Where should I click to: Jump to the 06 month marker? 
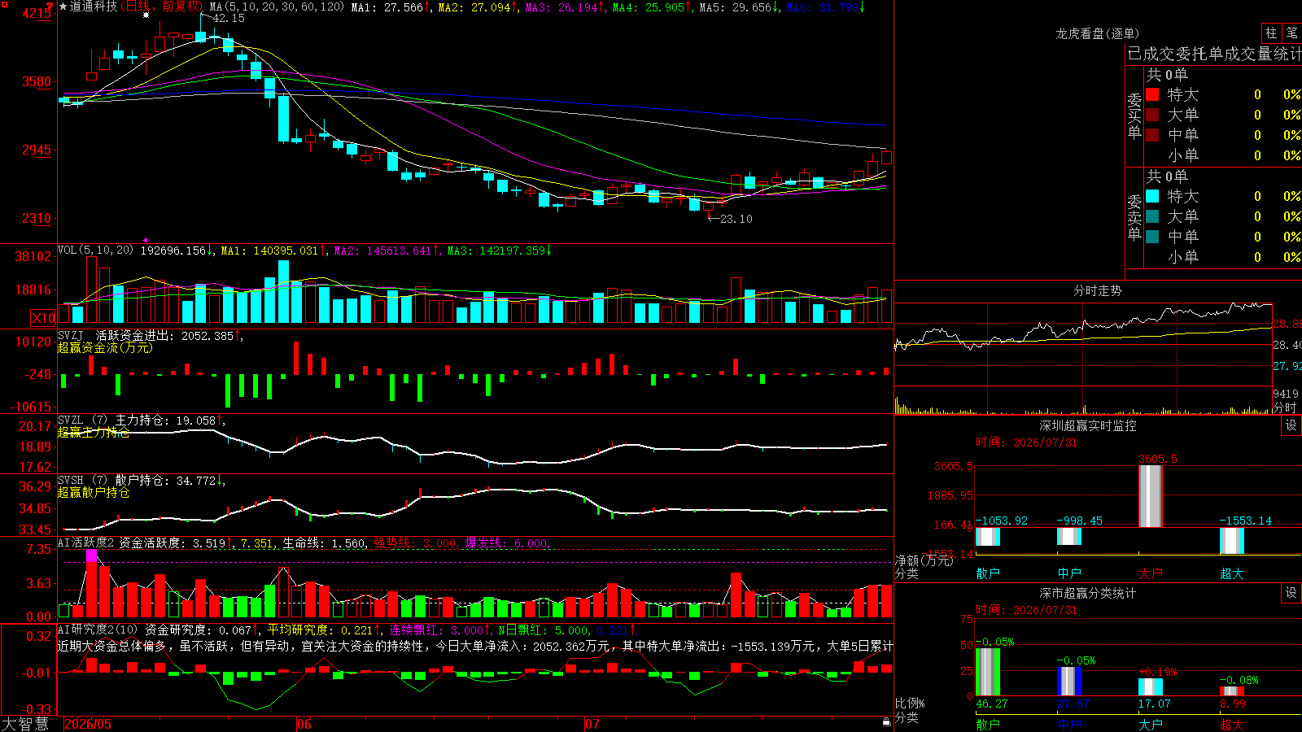(304, 724)
